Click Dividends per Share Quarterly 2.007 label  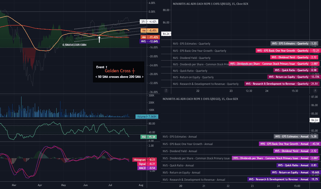coord(274,64)
